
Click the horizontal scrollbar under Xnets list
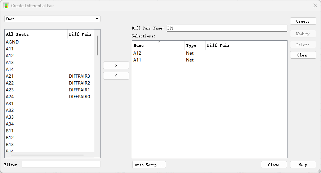click(47, 155)
